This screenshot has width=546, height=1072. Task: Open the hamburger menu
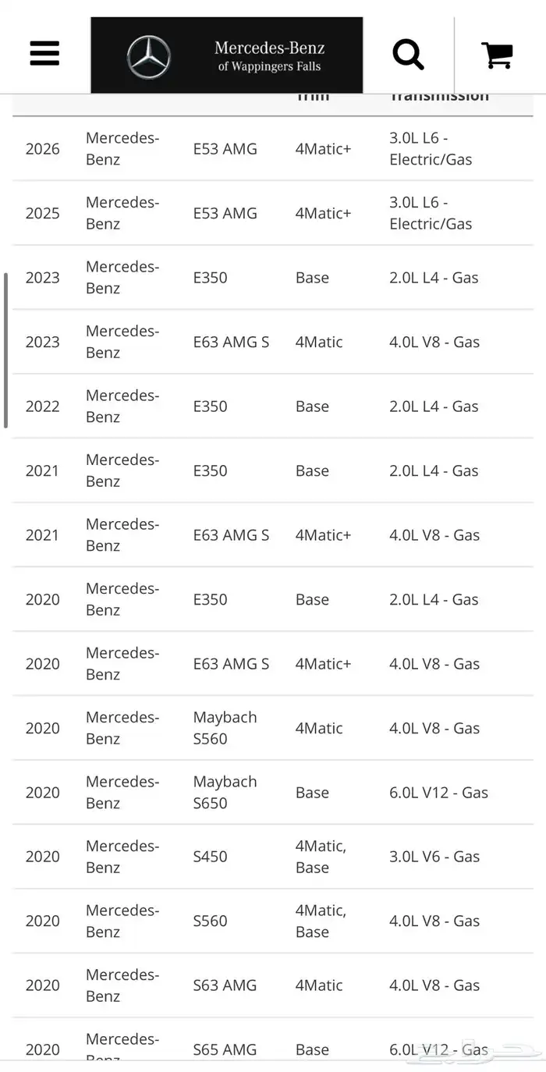tap(45, 53)
